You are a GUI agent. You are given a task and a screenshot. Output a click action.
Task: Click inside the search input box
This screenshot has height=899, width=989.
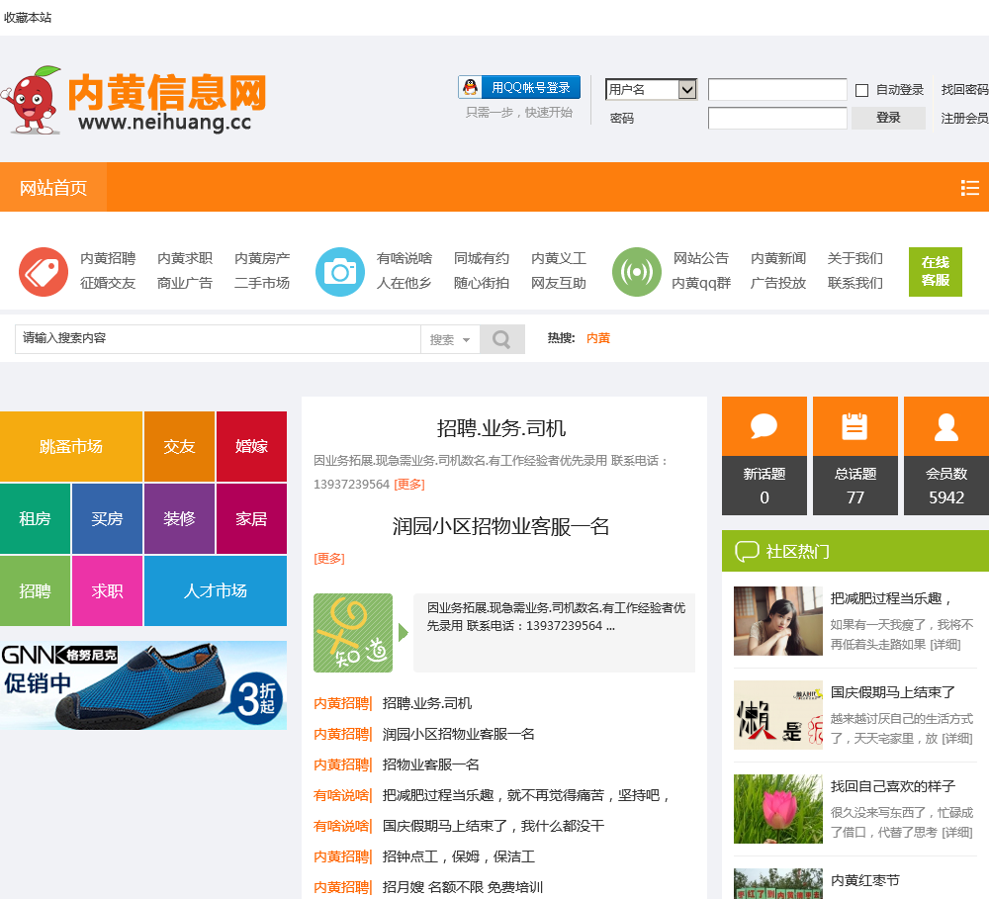(x=218, y=338)
